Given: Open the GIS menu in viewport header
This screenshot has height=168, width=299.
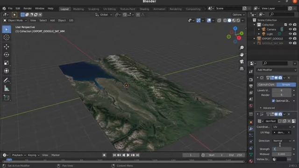Looking at the screenshot, I should click(71, 21).
